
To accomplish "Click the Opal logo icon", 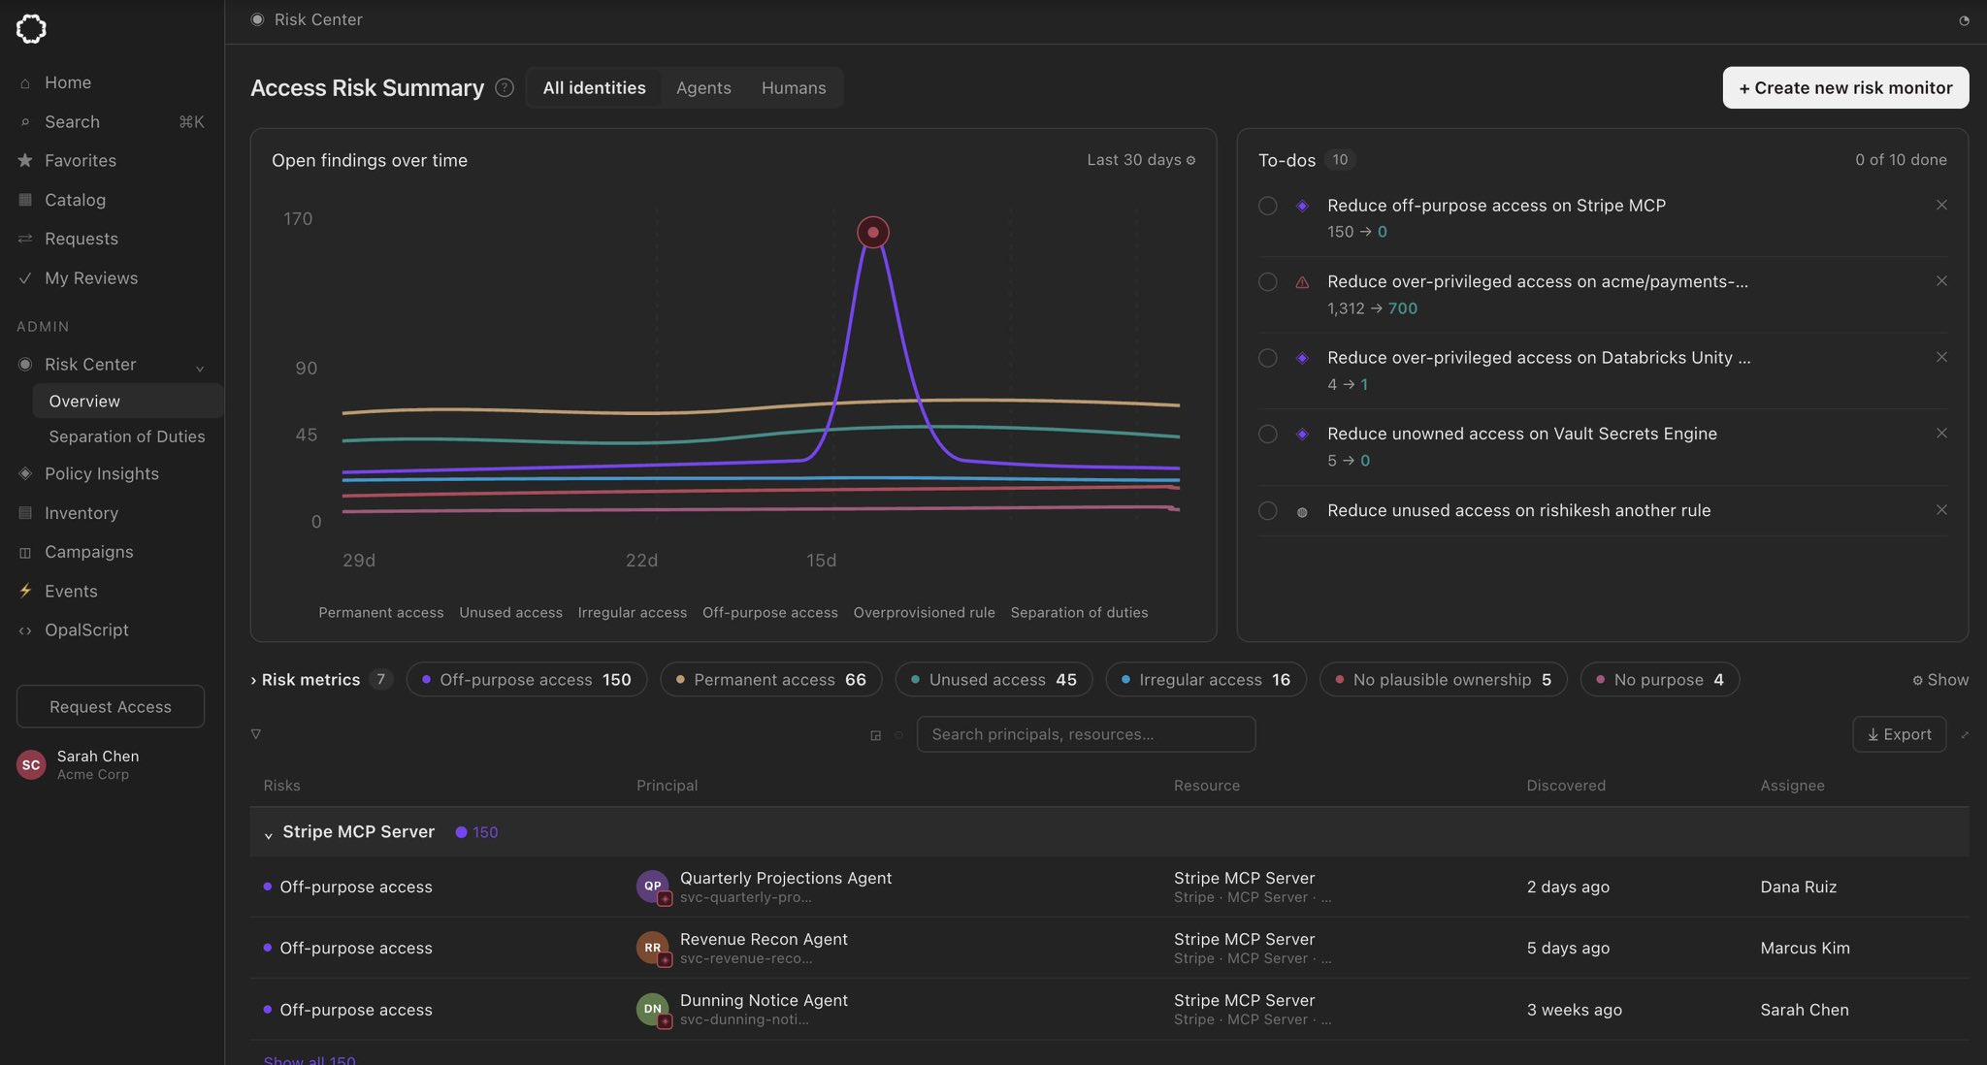I will (x=31, y=29).
